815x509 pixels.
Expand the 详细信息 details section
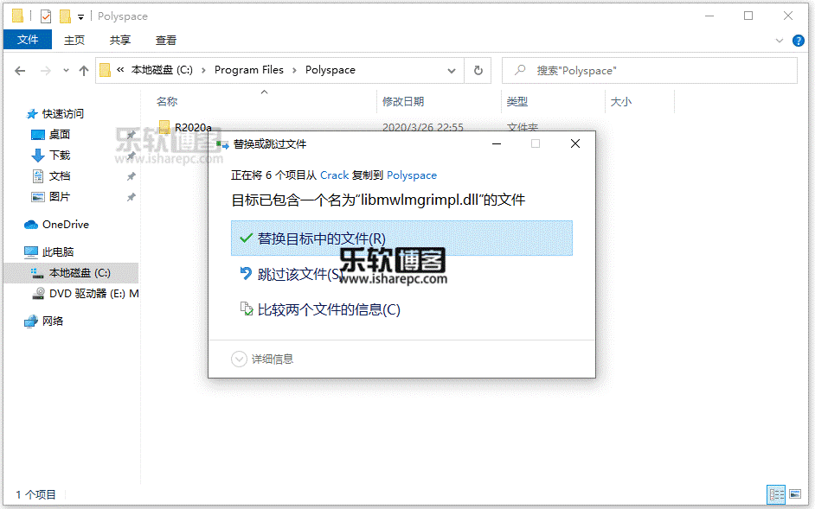pyautogui.click(x=240, y=359)
